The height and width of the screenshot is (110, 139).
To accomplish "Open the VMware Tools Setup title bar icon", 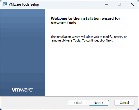I will (4, 4).
